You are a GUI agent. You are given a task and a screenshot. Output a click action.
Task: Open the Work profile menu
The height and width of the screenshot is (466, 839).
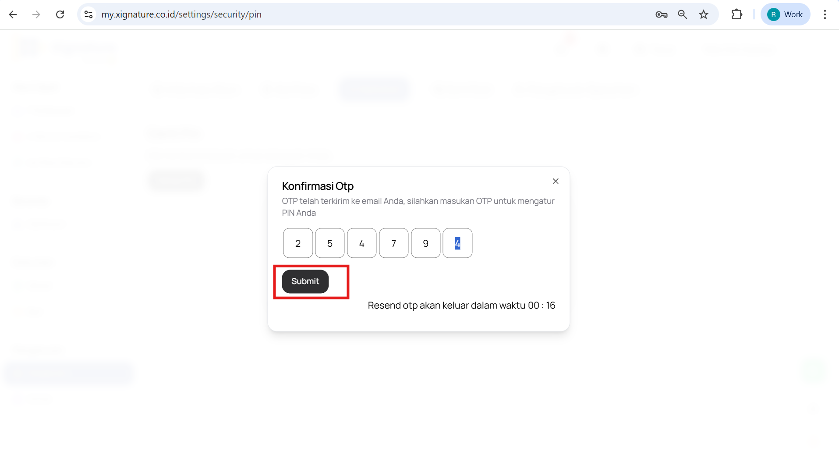click(x=785, y=14)
